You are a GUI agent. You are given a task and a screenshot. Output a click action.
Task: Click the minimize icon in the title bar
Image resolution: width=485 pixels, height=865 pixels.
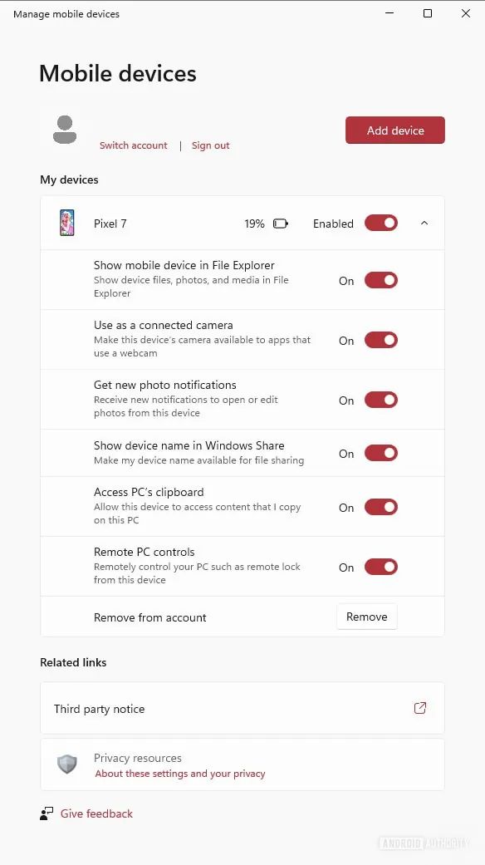[387, 13]
